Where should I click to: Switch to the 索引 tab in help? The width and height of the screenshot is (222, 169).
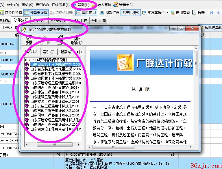pos(48,52)
